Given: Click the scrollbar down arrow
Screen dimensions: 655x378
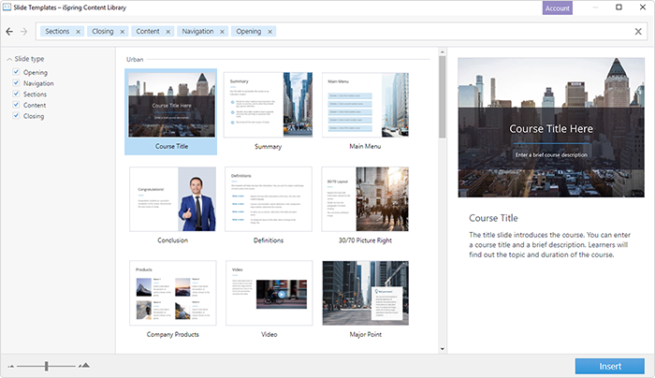Looking at the screenshot, I should point(443,349).
